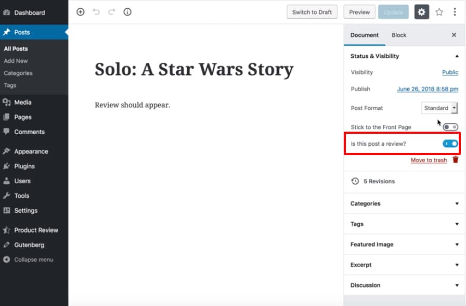Undo the last change
The image size is (466, 306).
coord(96,11)
